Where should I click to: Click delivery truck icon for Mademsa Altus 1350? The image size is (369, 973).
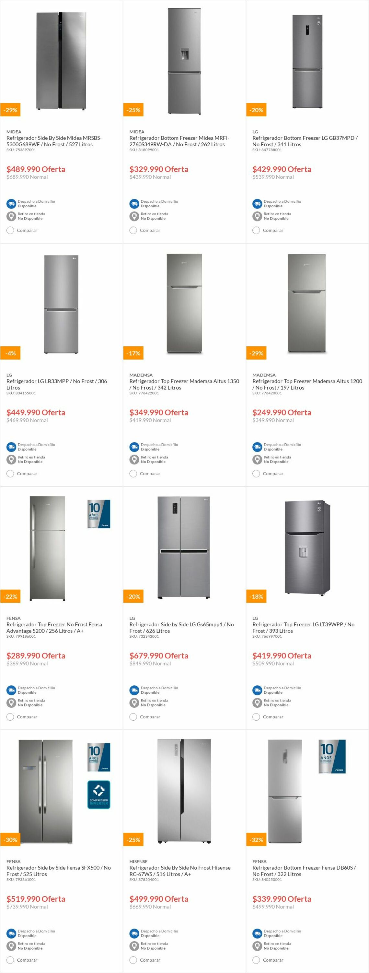click(134, 447)
